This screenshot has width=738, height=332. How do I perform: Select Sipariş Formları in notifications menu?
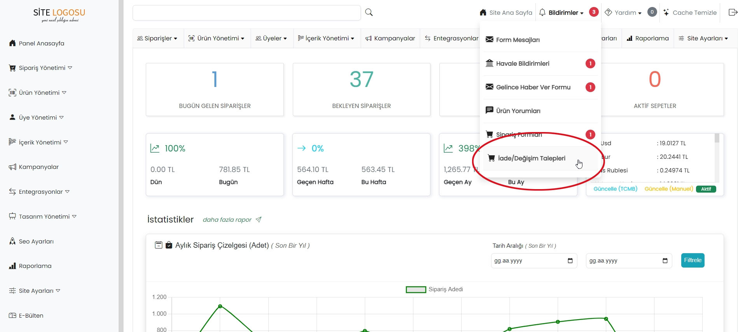point(540,134)
